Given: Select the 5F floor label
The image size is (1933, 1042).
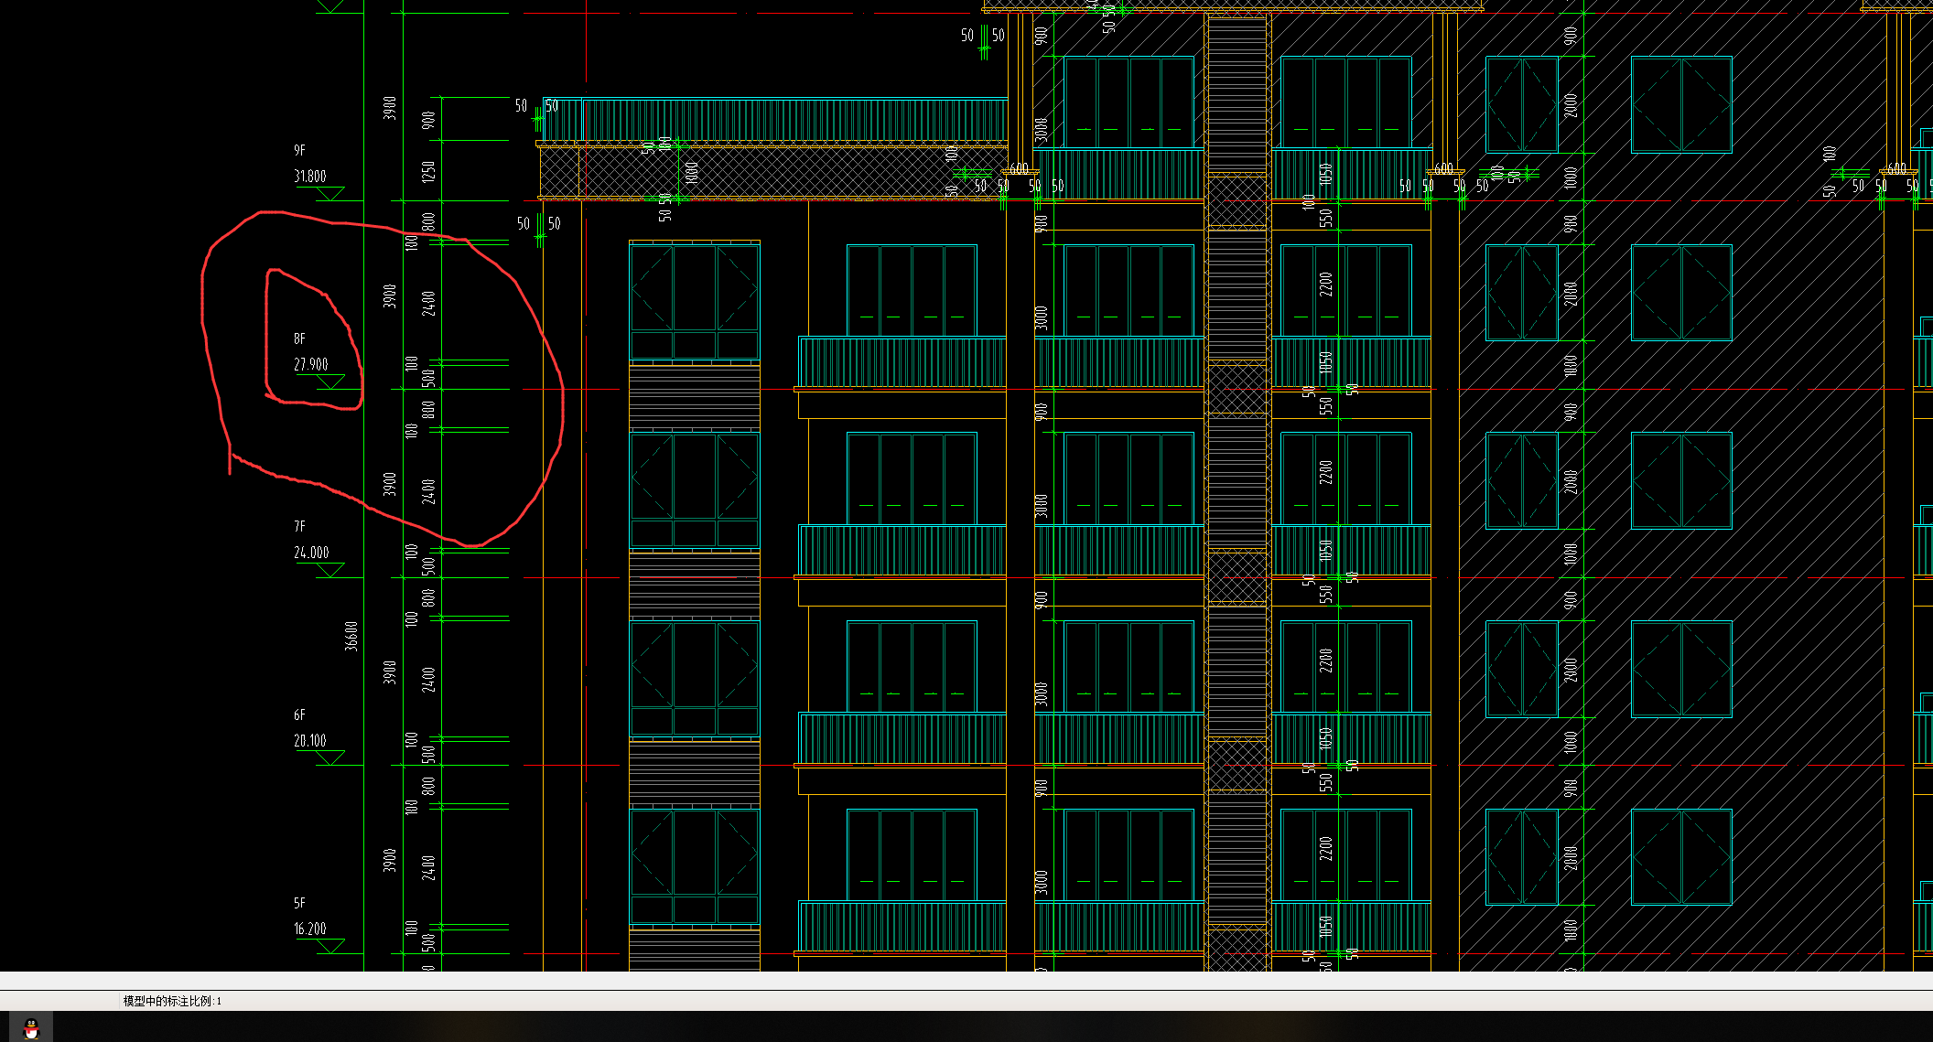Looking at the screenshot, I should (x=299, y=903).
